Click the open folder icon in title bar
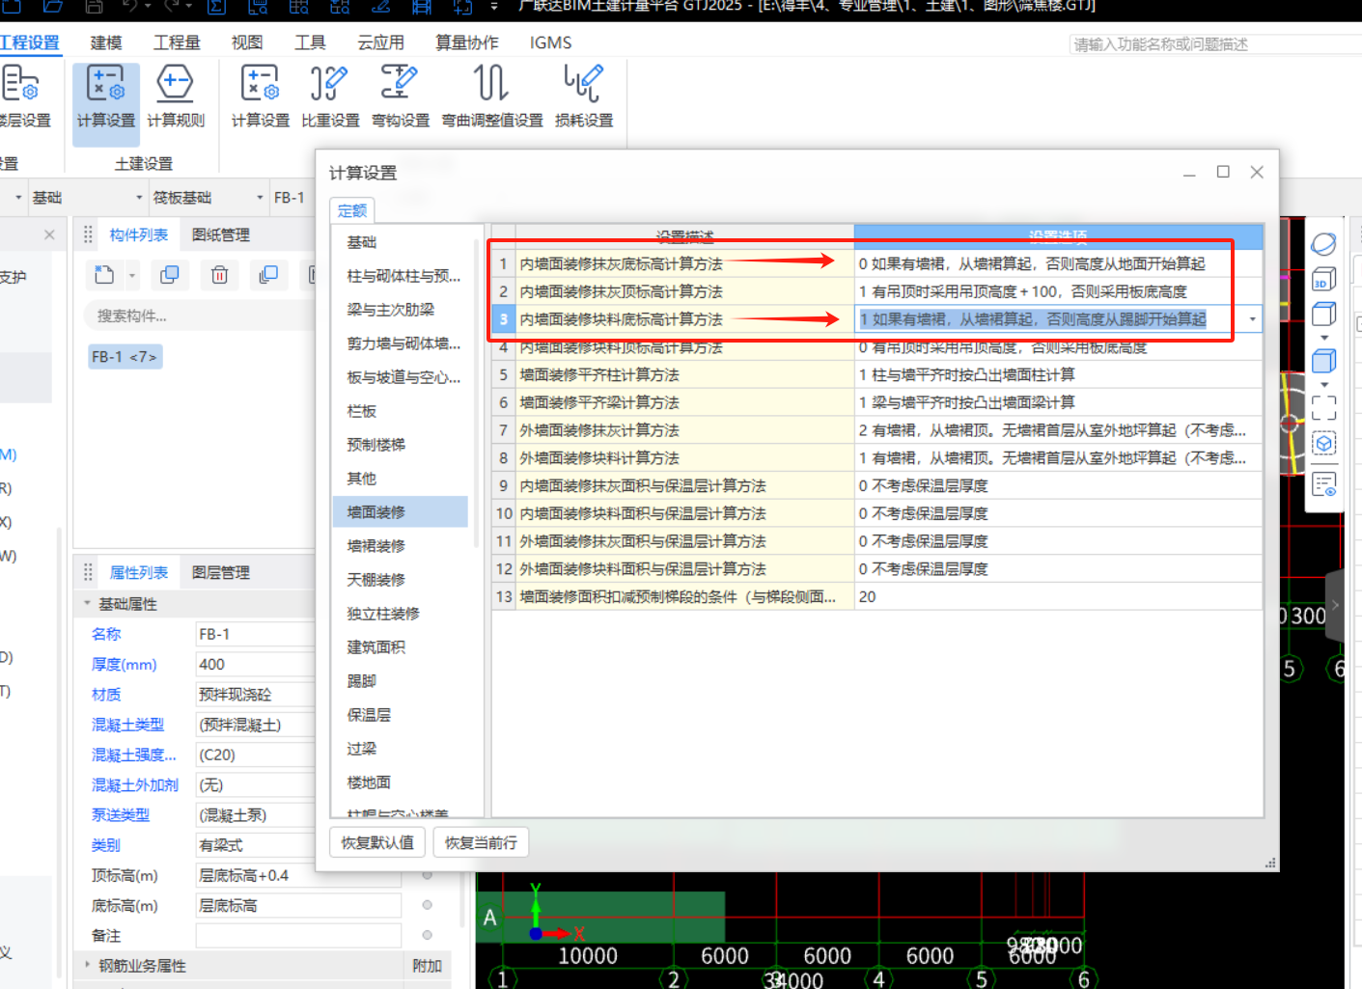The height and width of the screenshot is (989, 1362). [53, 7]
